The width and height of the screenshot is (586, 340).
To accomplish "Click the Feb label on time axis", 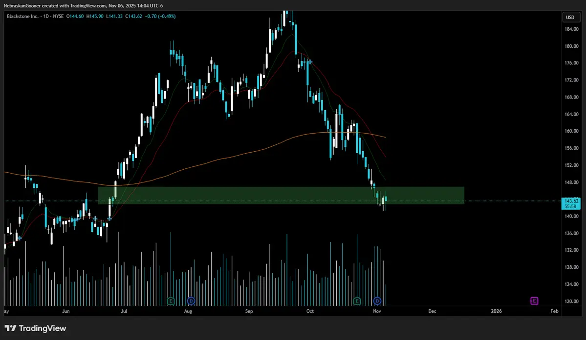I will tap(554, 311).
